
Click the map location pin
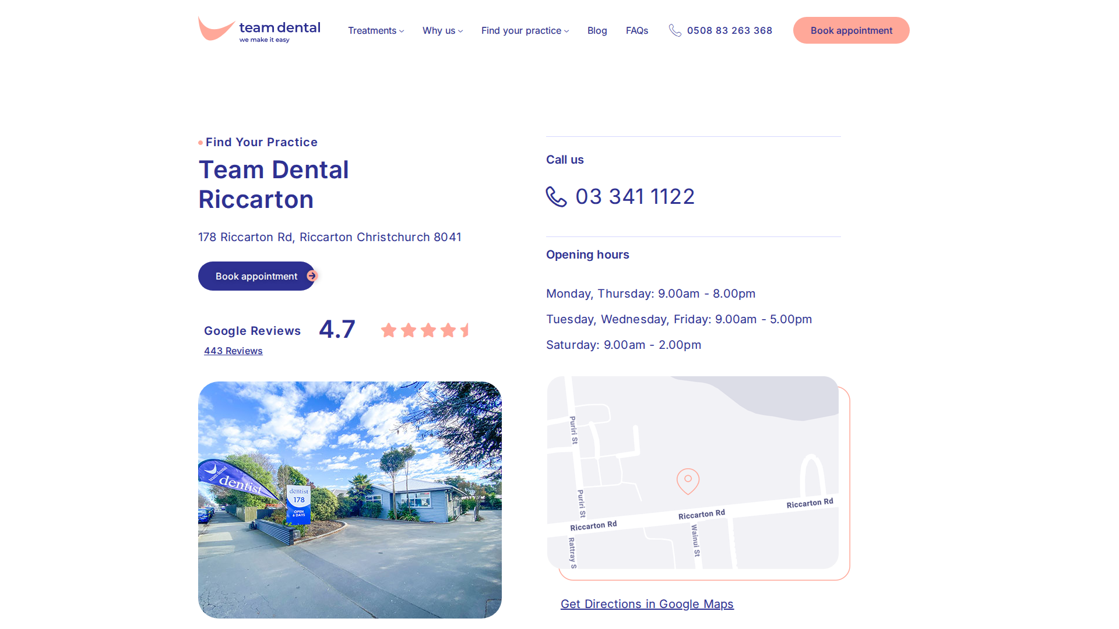[688, 481]
